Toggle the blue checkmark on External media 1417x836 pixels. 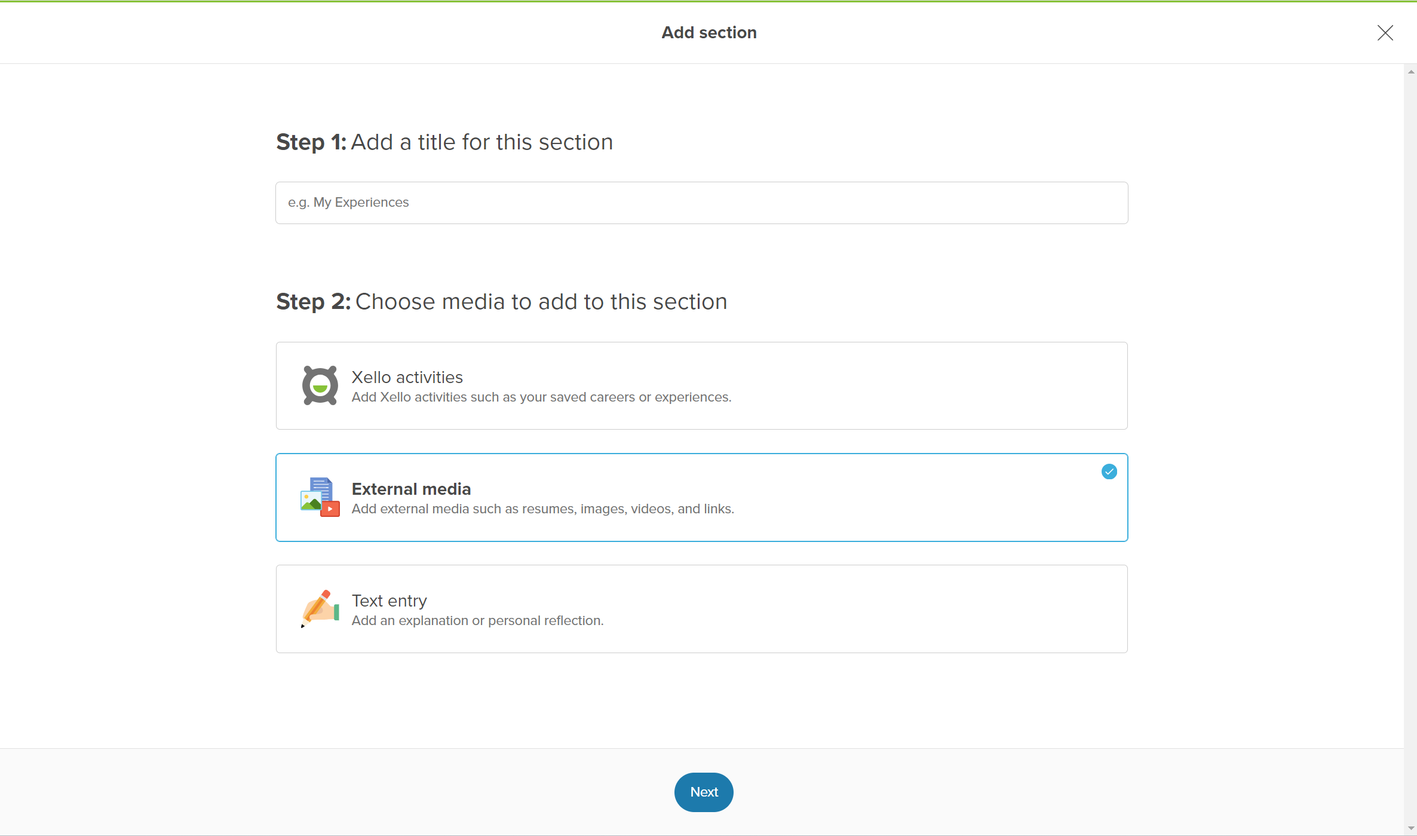[1109, 471]
